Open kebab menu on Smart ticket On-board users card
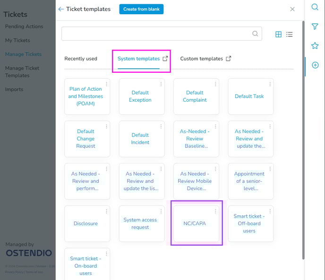325x280 pixels. point(106,254)
